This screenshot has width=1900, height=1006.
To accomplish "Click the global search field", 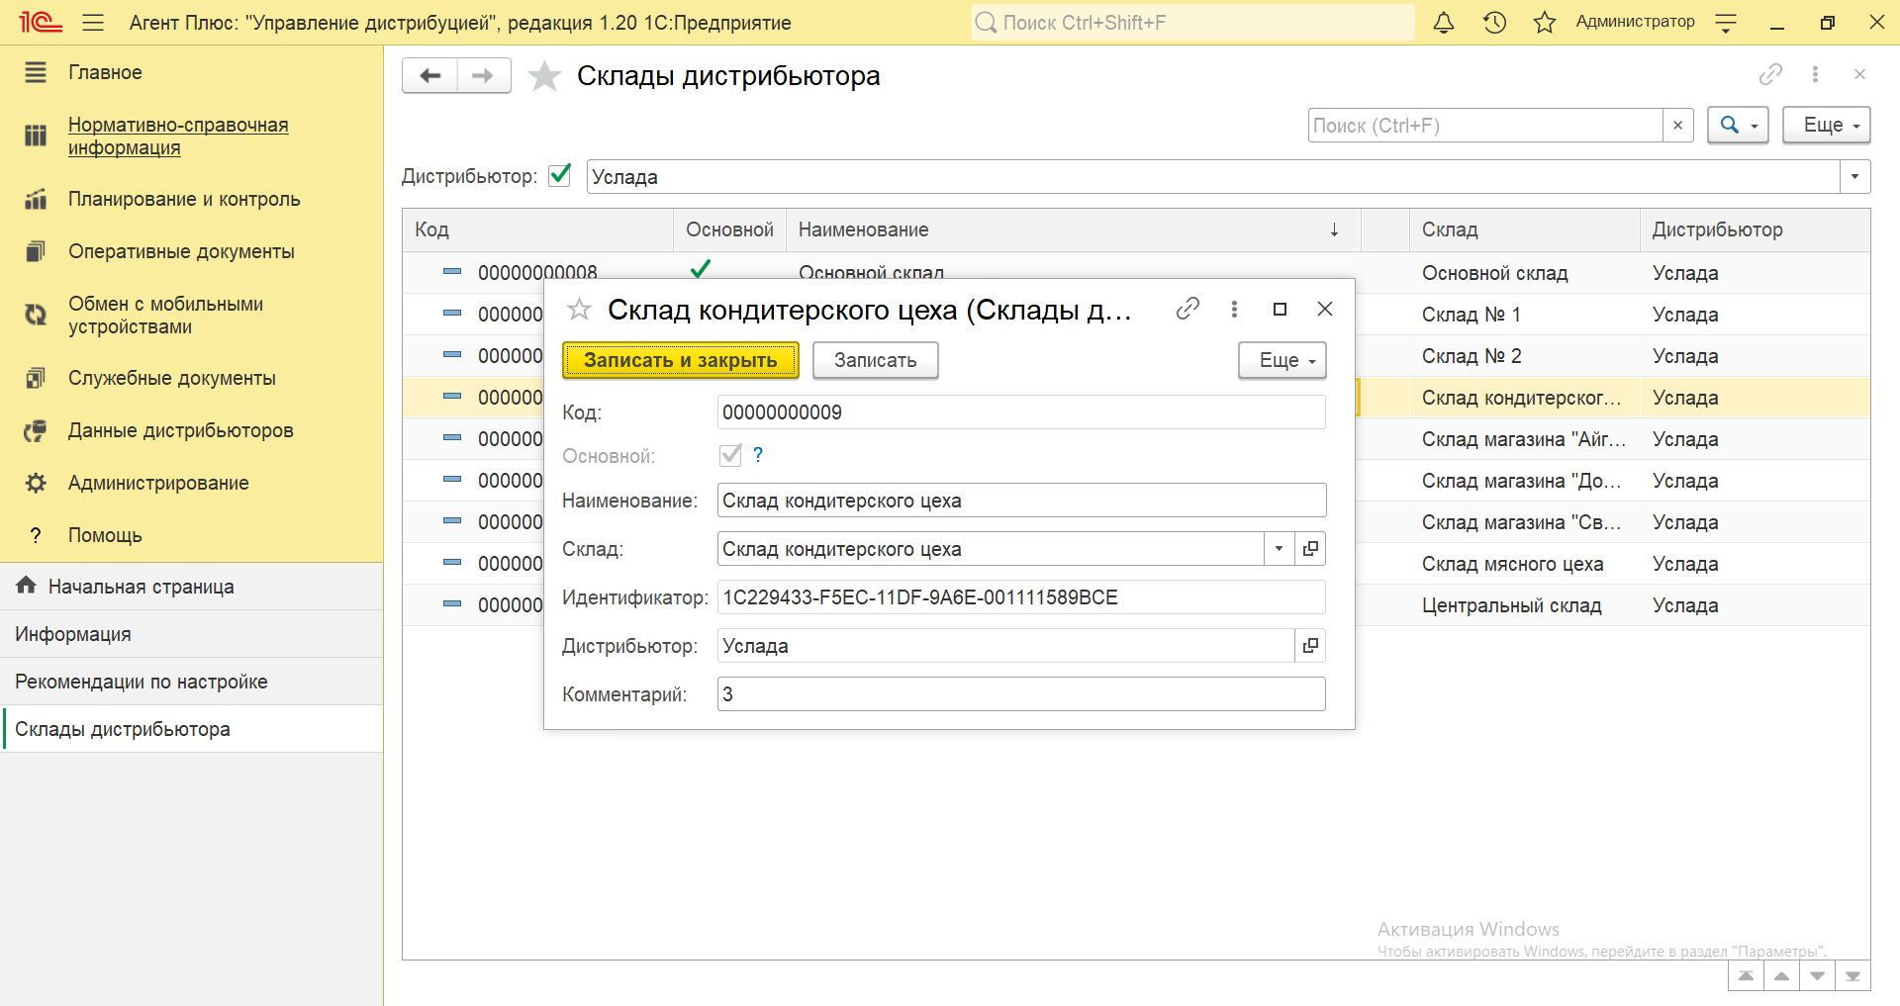I will coord(1192,22).
